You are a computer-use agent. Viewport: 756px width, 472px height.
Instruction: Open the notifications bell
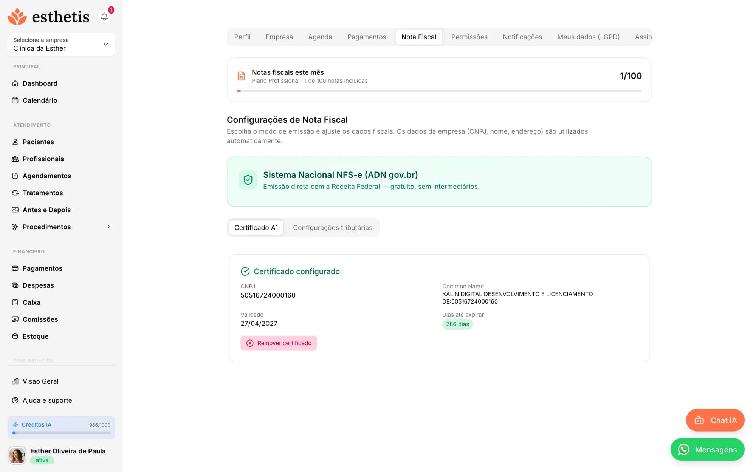click(104, 17)
